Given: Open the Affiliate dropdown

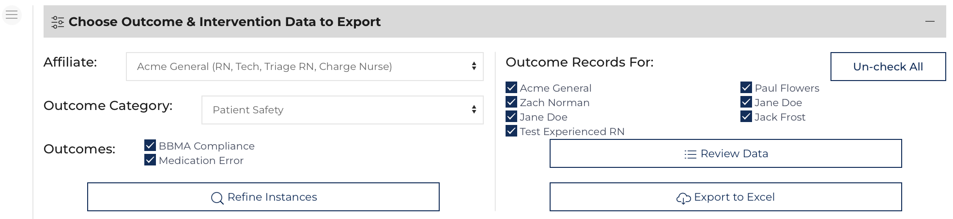Looking at the screenshot, I should pos(305,67).
